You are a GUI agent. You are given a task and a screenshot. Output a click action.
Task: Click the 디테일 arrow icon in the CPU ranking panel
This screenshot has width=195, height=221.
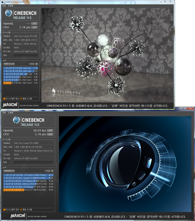click(x=36, y=64)
